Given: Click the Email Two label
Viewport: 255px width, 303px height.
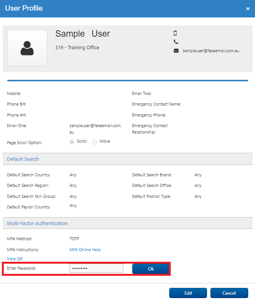Looking at the screenshot, I should (x=142, y=93).
